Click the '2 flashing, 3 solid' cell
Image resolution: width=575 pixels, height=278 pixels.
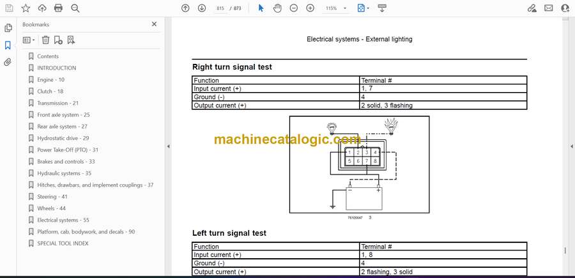[x=443, y=272]
